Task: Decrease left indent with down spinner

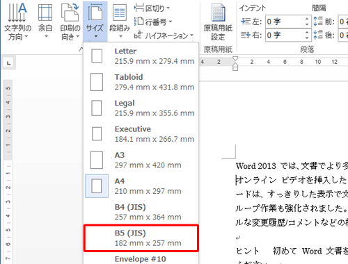Action: pyautogui.click(x=307, y=24)
